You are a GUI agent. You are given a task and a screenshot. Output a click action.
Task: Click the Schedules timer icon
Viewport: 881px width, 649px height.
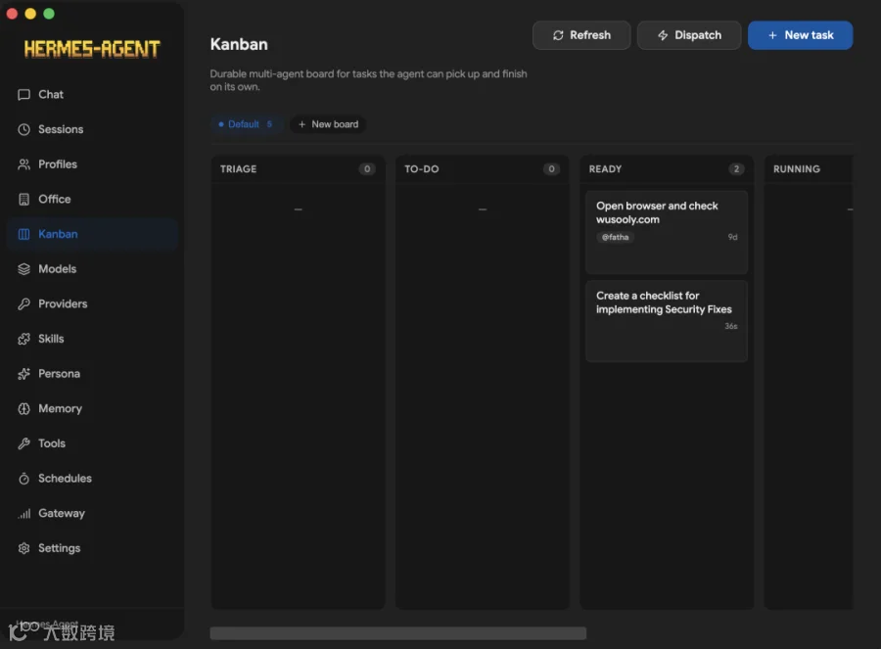coord(23,478)
